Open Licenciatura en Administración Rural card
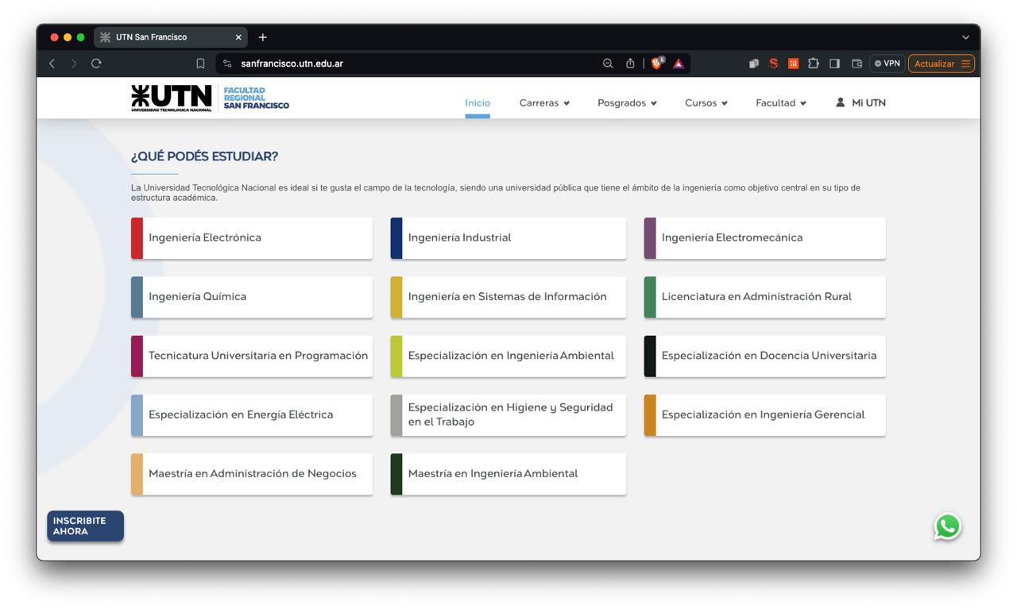Image resolution: width=1017 pixels, height=609 pixels. (x=765, y=297)
